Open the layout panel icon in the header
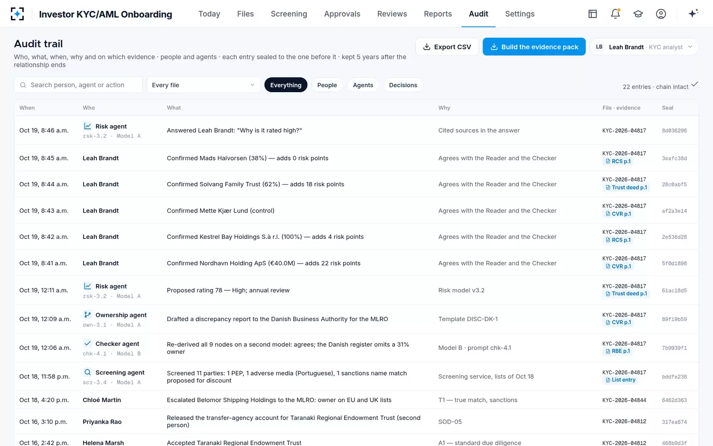The image size is (713, 446). pyautogui.click(x=593, y=14)
